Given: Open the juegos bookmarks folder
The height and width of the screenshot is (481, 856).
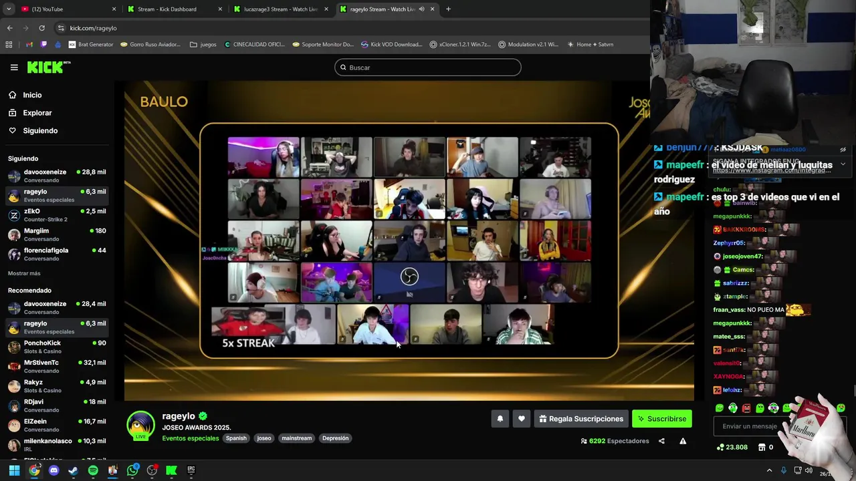Looking at the screenshot, I should (x=203, y=45).
